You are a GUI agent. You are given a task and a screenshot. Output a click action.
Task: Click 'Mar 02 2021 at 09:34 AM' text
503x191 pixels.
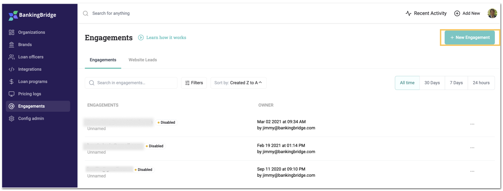point(281,122)
